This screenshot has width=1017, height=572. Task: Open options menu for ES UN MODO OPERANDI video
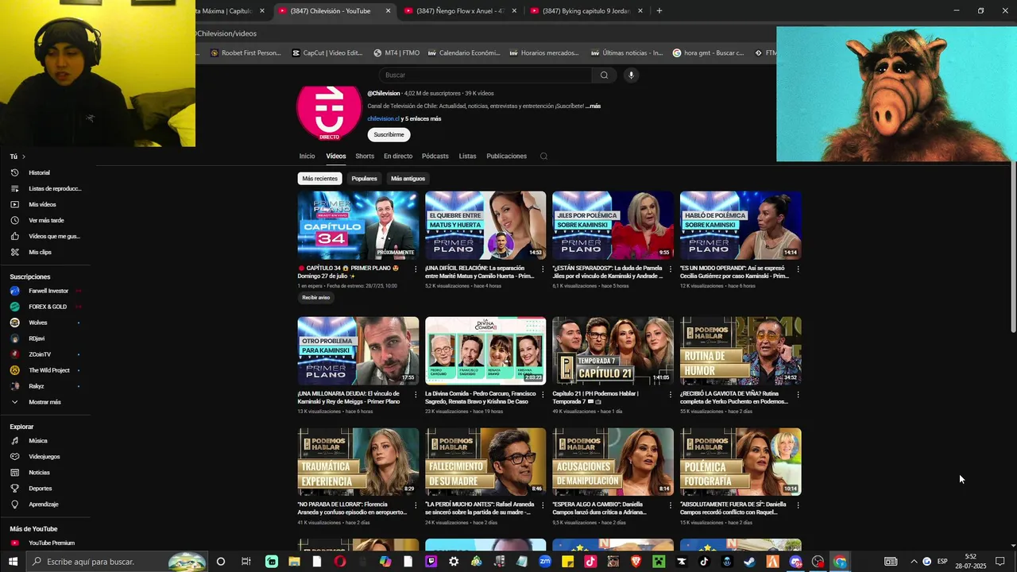(798, 269)
